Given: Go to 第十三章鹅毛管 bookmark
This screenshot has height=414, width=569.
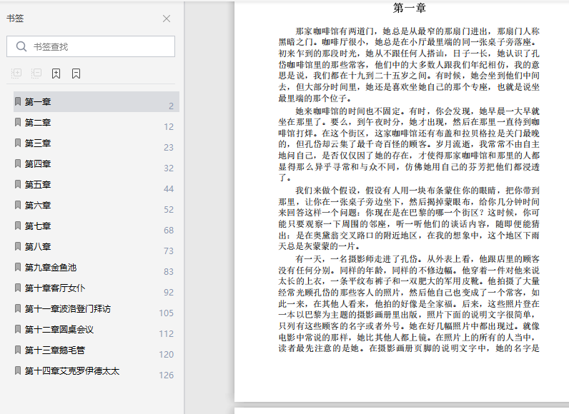Looking at the screenshot, I should coord(97,350).
